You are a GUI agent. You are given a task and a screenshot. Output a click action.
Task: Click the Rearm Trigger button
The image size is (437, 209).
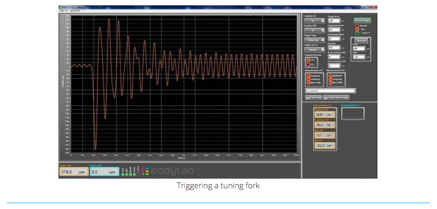click(362, 20)
